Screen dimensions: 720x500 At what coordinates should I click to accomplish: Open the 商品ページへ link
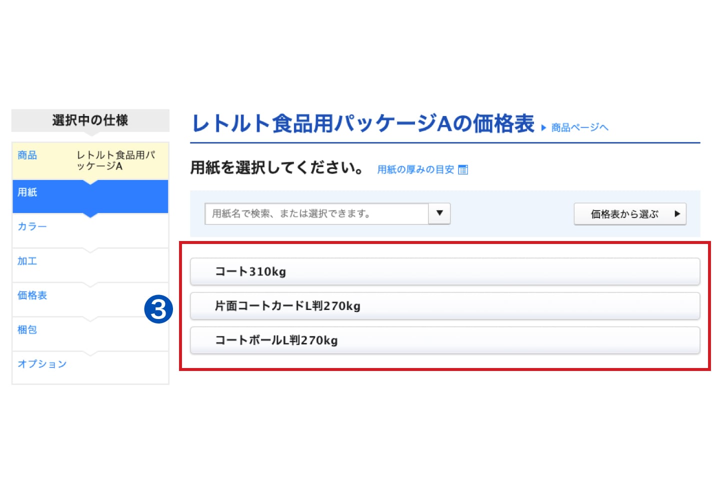pos(579,128)
